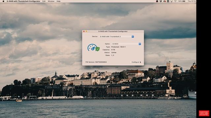Open the Help menu
This screenshot has width=211, height=118.
click(x=58, y=1)
